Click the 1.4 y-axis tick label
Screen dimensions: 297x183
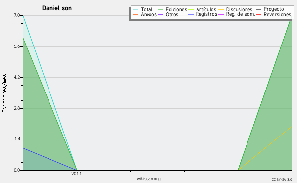pos(17,139)
